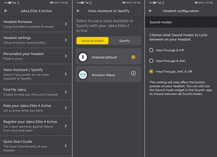Tap 'Setup the basic functionality' subtitle
Viewport: 217px width, 157px height.
click(x=24, y=43)
